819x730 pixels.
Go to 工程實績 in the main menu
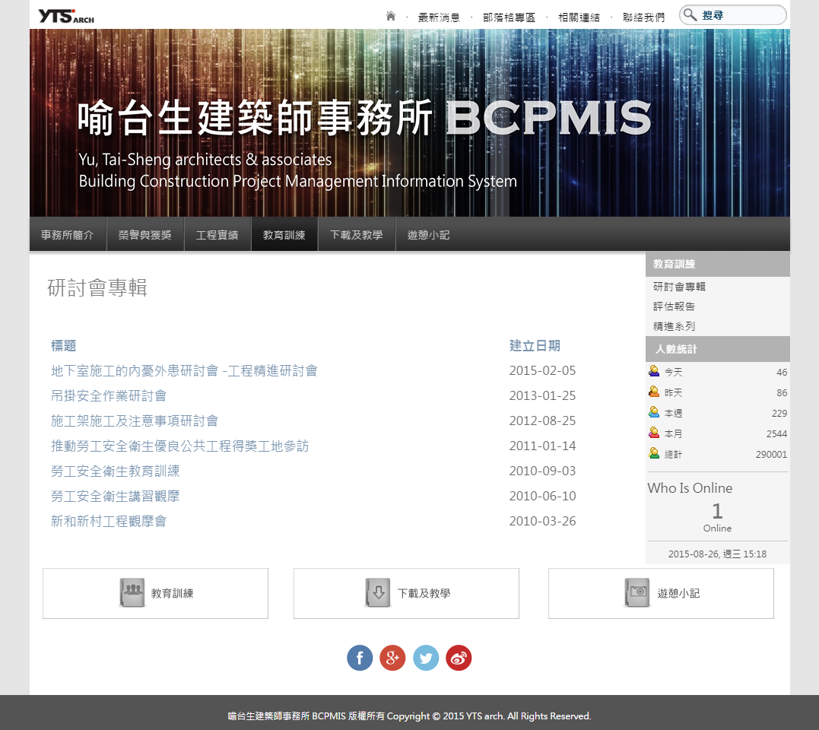[x=217, y=235]
